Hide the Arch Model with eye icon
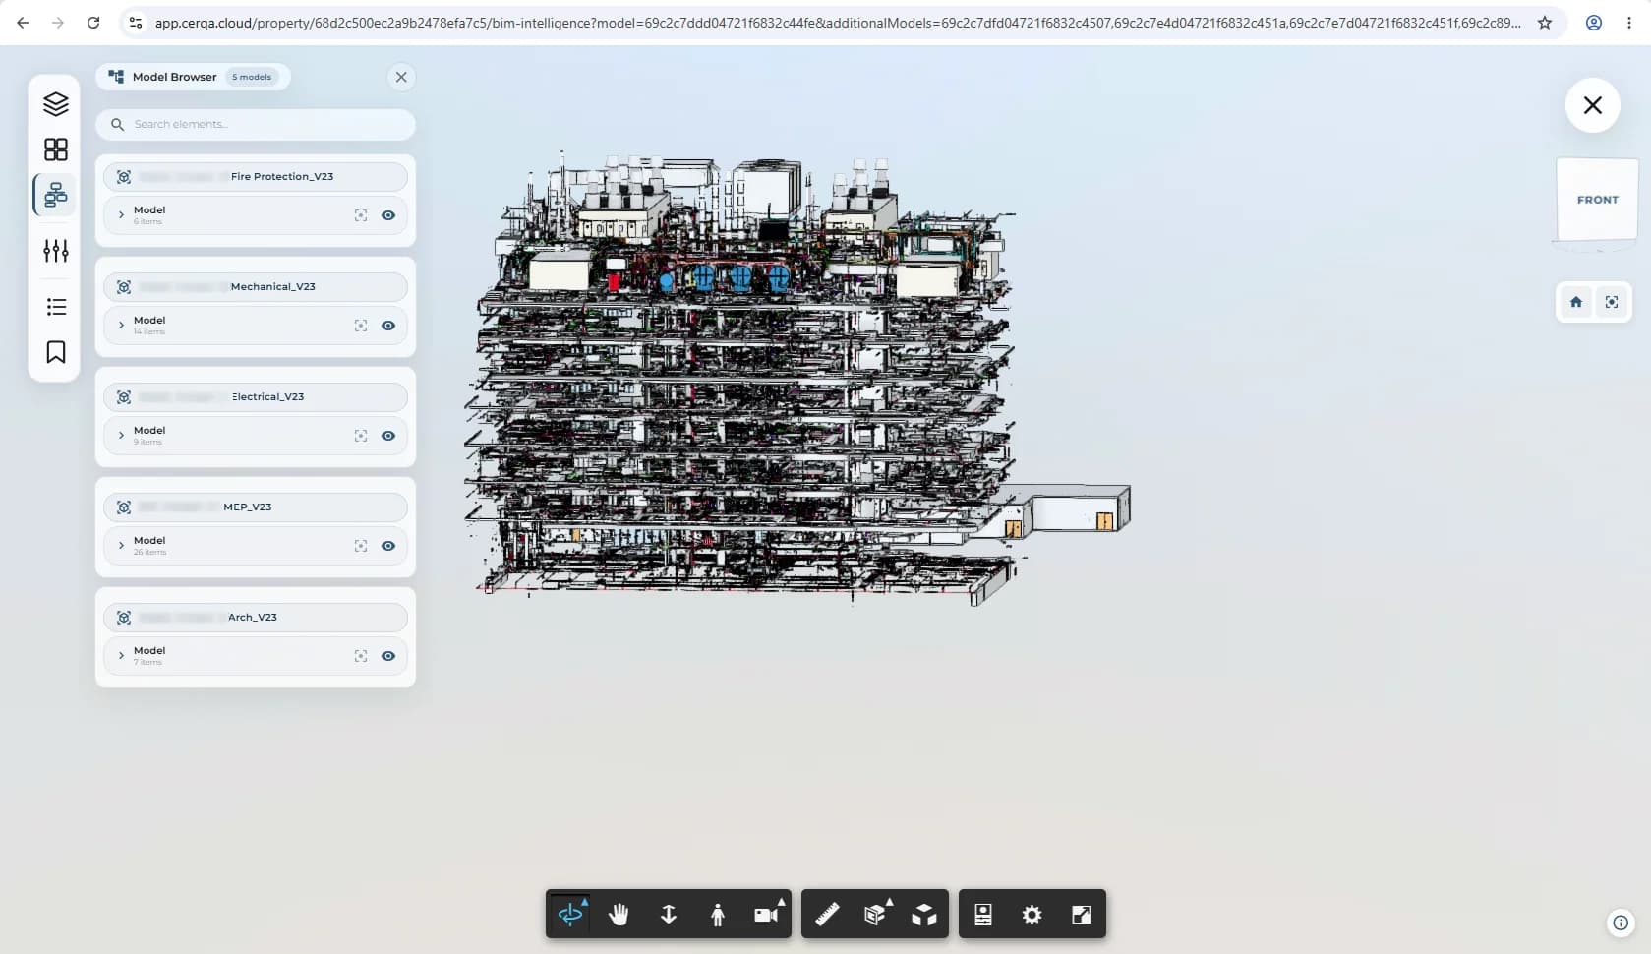Image resolution: width=1651 pixels, height=954 pixels. tap(388, 656)
